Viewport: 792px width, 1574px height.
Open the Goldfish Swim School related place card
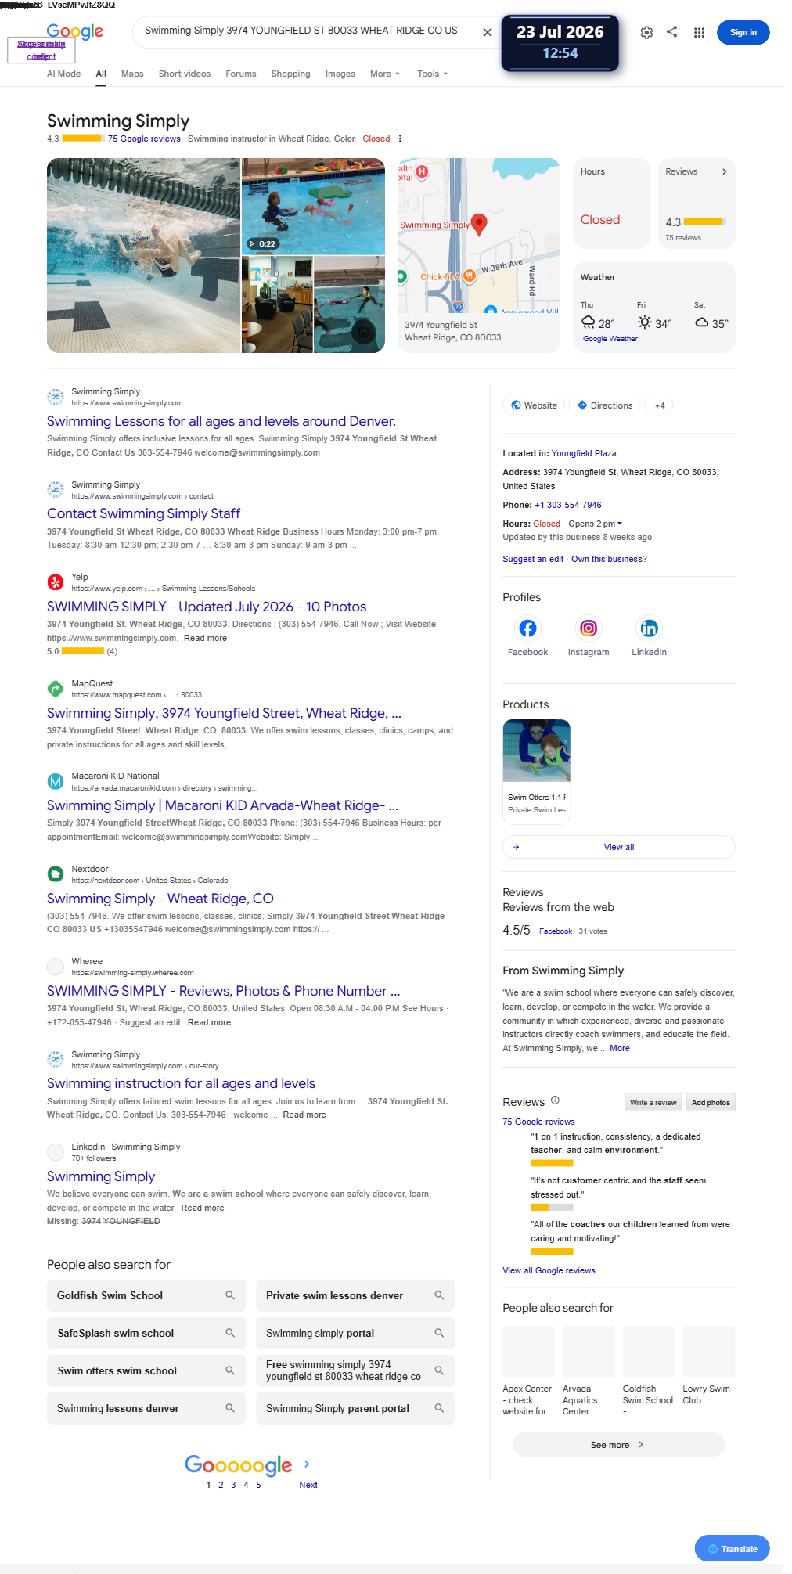pyautogui.click(x=648, y=1370)
